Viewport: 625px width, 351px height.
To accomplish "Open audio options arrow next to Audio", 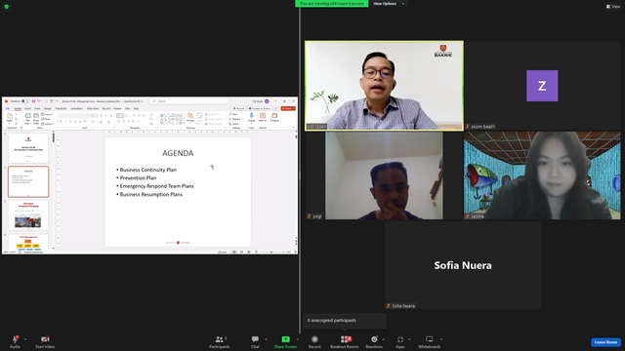I will click(x=25, y=339).
